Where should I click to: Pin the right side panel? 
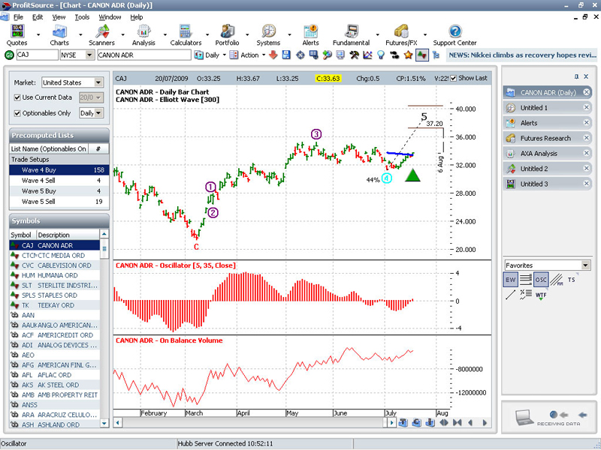576,77
